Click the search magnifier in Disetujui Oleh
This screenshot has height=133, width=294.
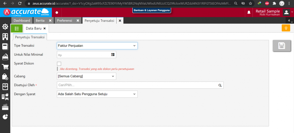coord(220,85)
